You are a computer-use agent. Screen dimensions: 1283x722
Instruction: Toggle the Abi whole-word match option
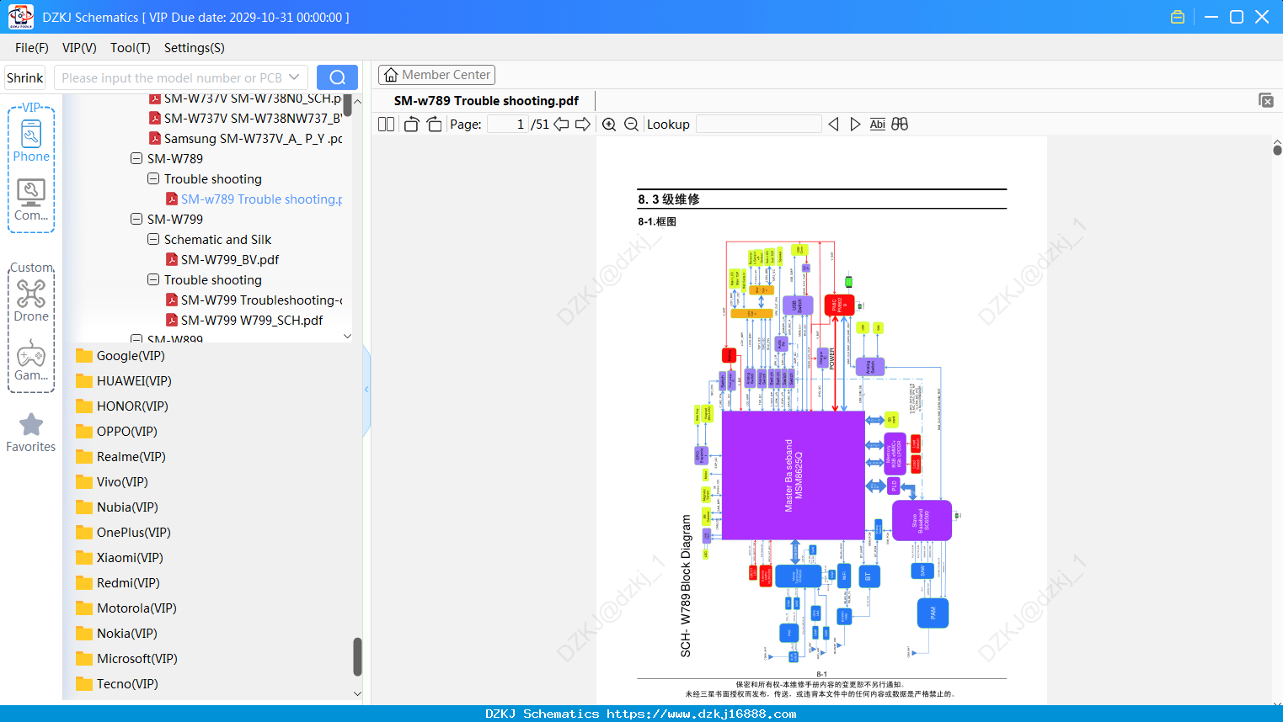point(878,125)
